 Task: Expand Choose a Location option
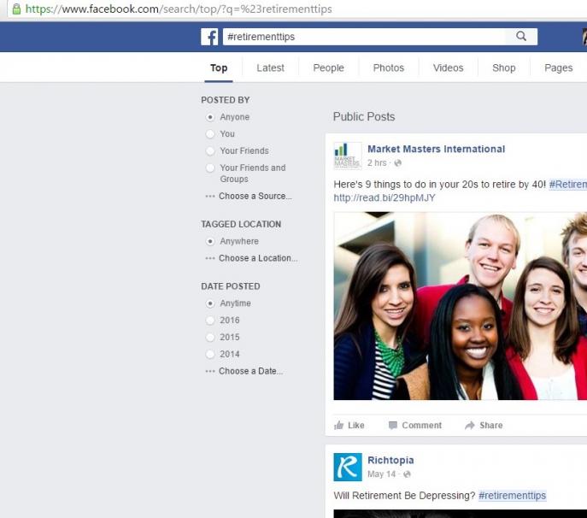click(x=251, y=258)
